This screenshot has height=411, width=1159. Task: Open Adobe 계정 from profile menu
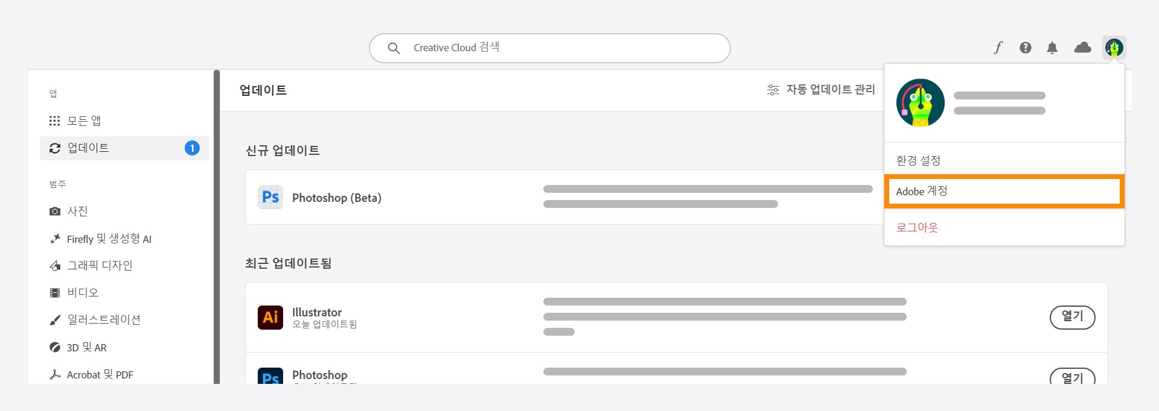923,191
